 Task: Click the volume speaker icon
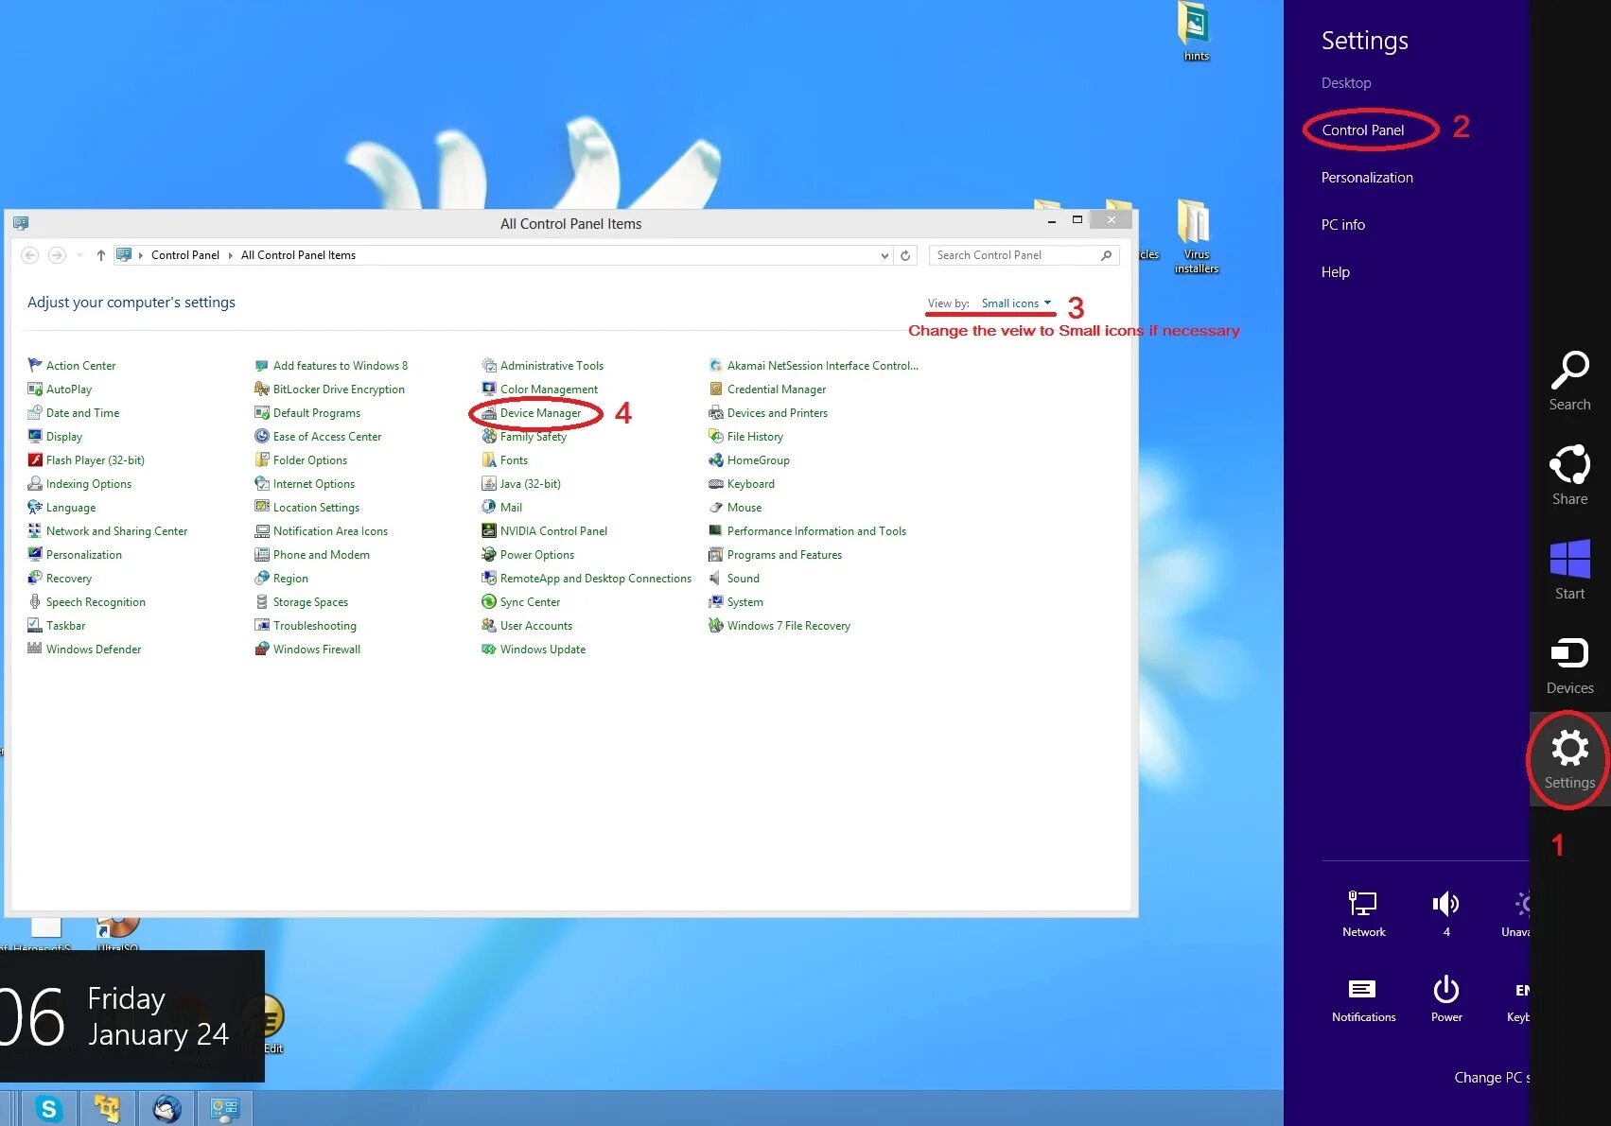(x=1446, y=904)
